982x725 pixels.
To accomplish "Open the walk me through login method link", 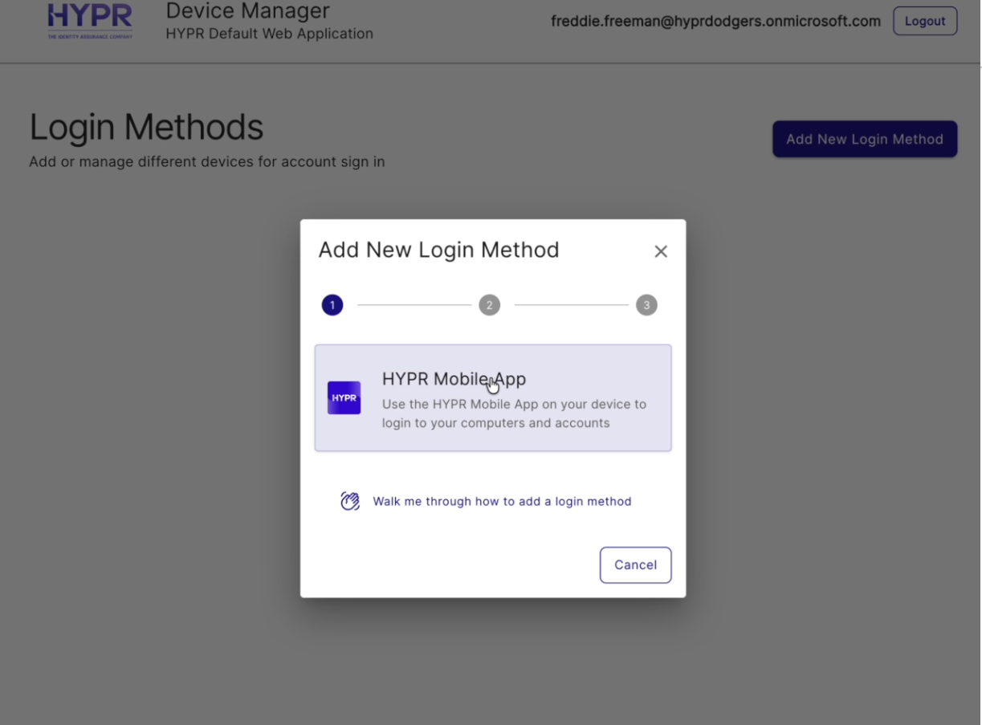I will click(502, 501).
